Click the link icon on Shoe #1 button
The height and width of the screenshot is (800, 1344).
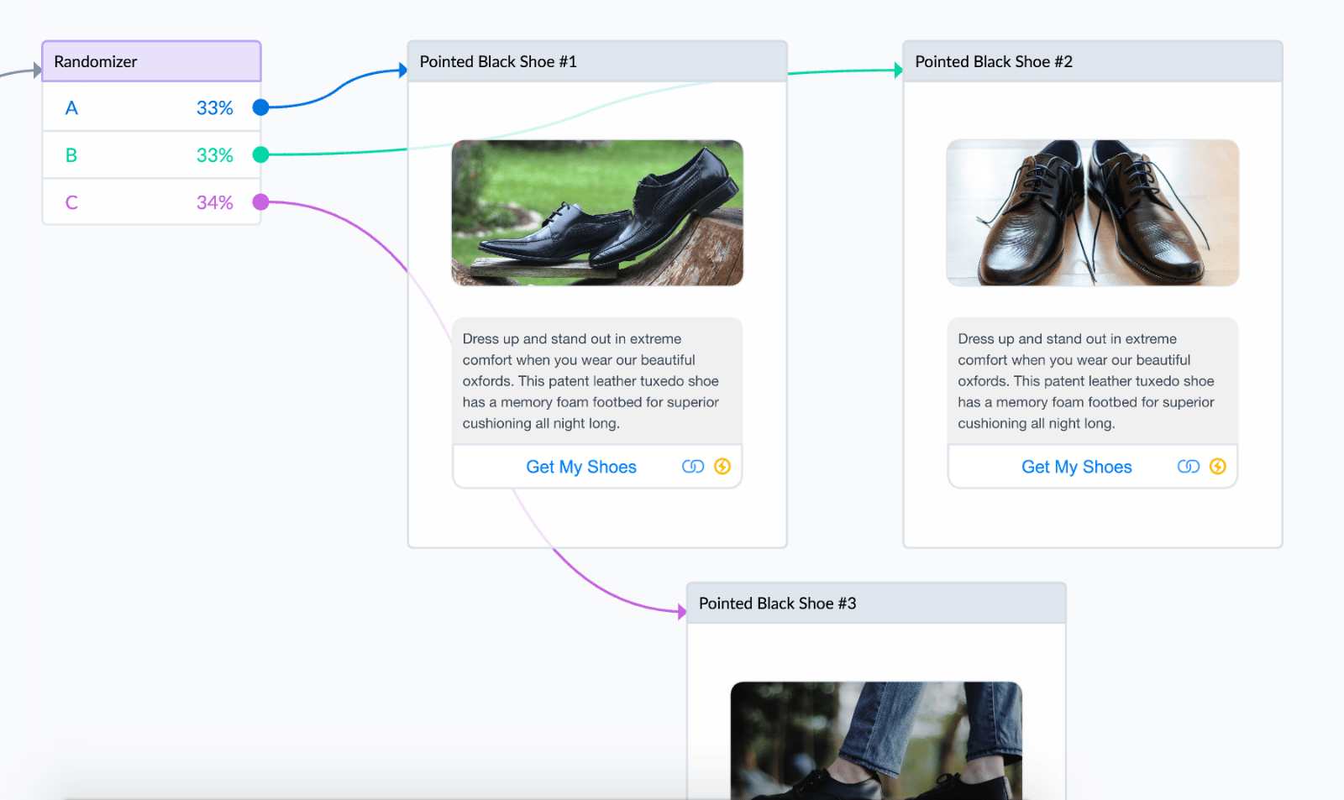(693, 467)
